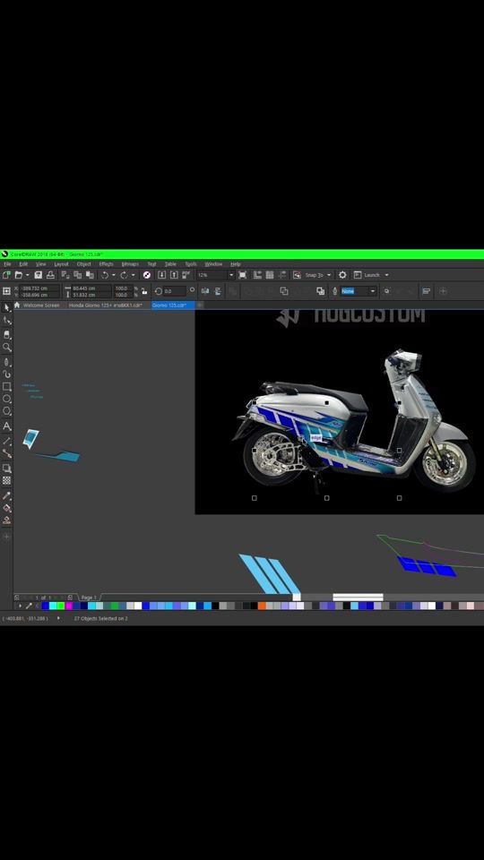This screenshot has width=484, height=860.
Task: Select the Zoom magnifier tool
Action: click(x=7, y=348)
